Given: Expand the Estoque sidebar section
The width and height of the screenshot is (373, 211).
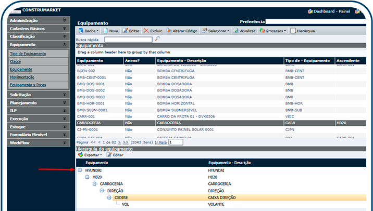Looking at the screenshot, I should [x=38, y=126].
